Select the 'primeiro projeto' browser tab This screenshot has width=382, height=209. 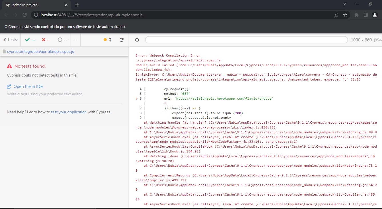click(37, 5)
